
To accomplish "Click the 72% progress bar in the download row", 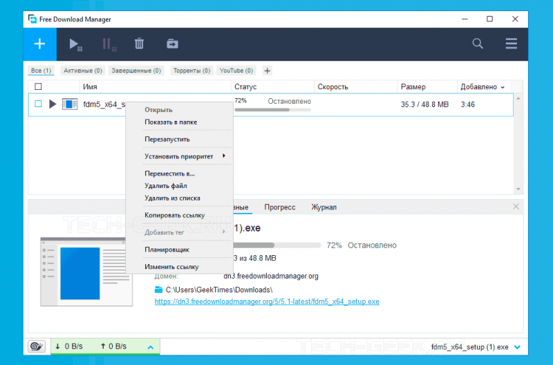I will (272, 110).
